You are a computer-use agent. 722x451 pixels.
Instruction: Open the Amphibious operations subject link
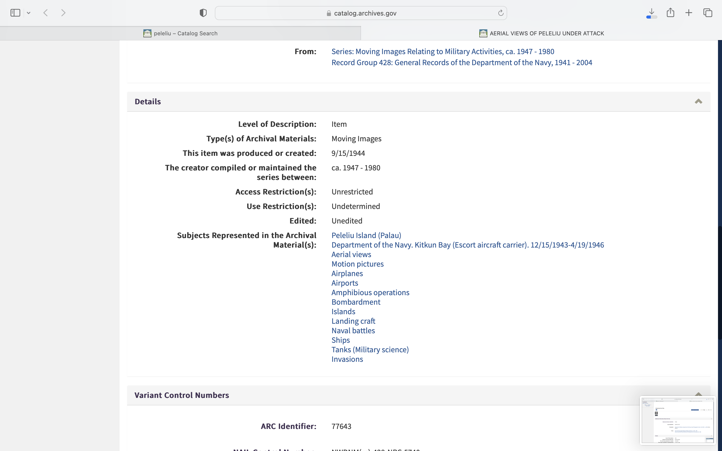(x=370, y=293)
